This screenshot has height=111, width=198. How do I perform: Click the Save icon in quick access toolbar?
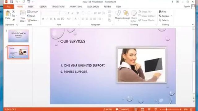(12, 2)
